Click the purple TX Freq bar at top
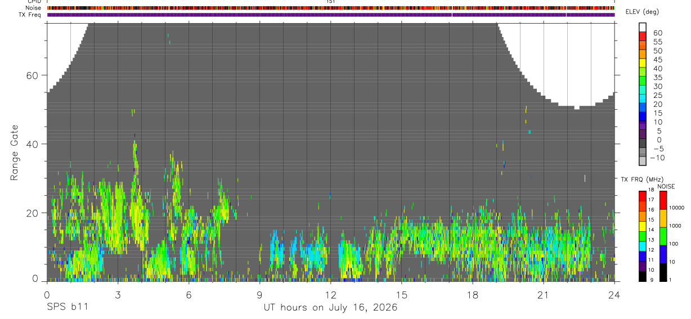Image resolution: width=691 pixels, height=319 pixels. click(331, 15)
